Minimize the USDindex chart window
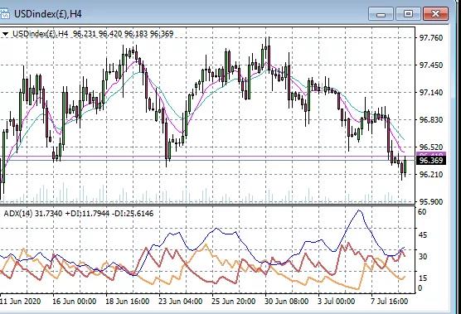The height and width of the screenshot is (314, 461). tap(381, 14)
